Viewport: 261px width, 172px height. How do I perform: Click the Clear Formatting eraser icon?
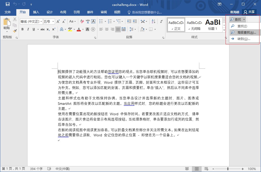click(82, 21)
